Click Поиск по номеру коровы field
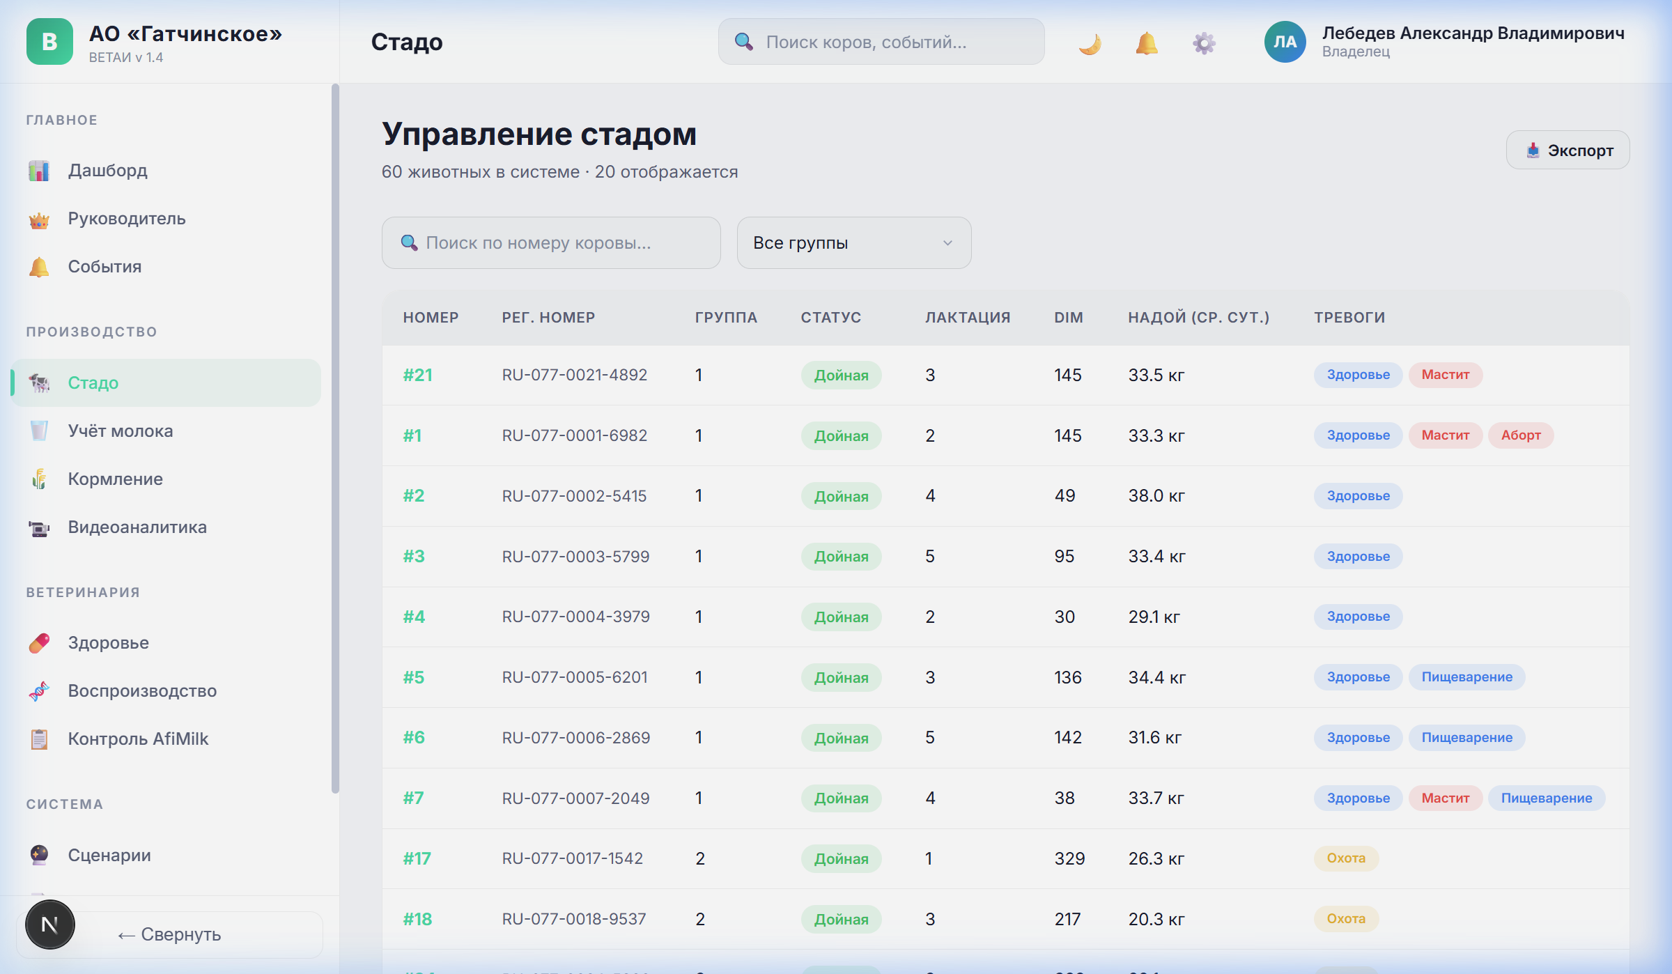Viewport: 1672px width, 974px height. (550, 243)
